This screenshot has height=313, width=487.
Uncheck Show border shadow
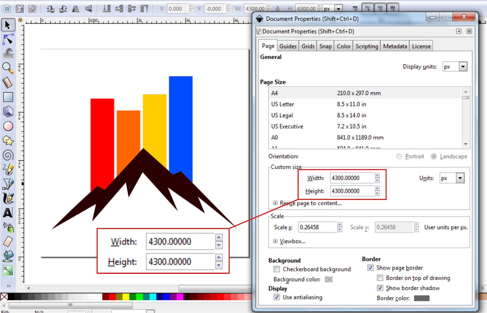pyautogui.click(x=380, y=288)
